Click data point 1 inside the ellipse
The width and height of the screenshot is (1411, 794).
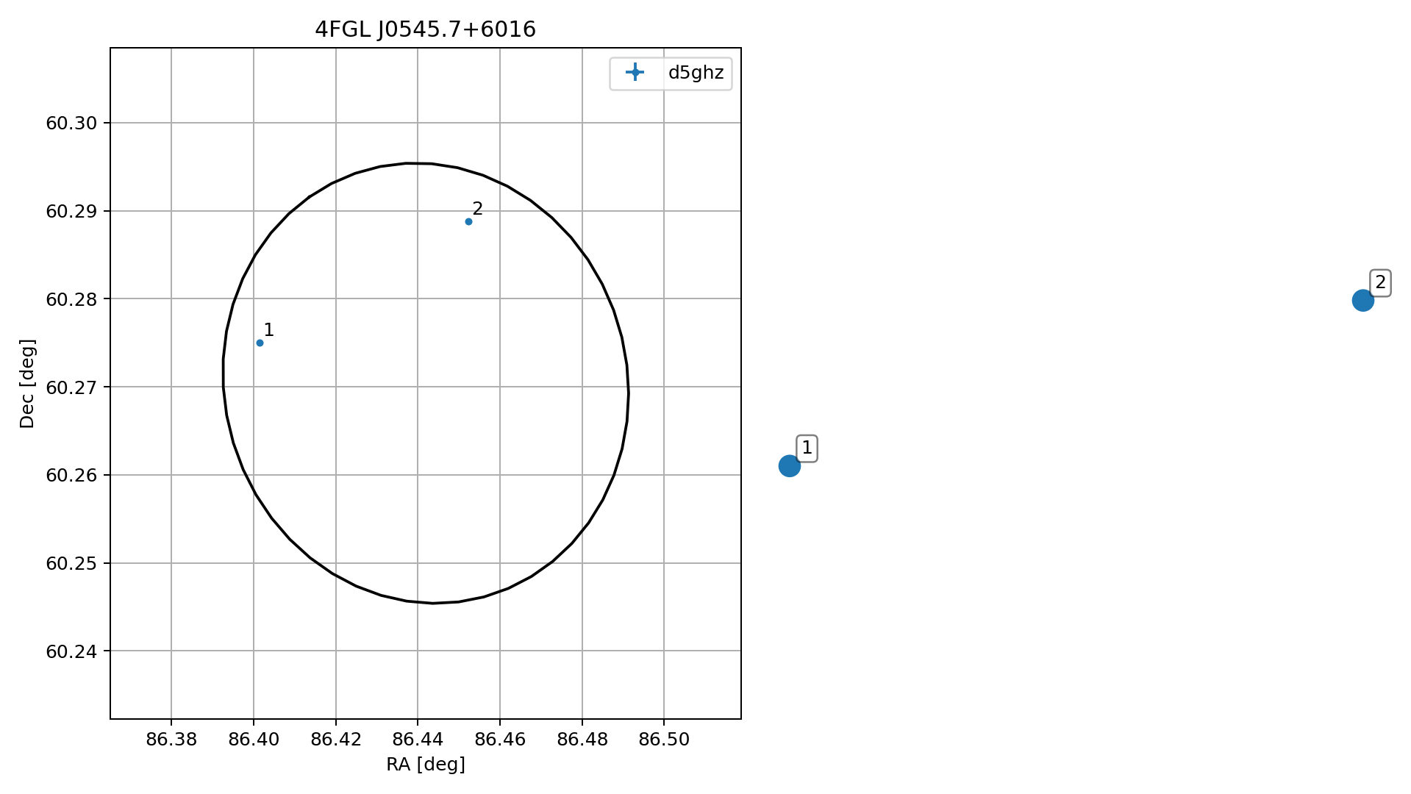260,343
